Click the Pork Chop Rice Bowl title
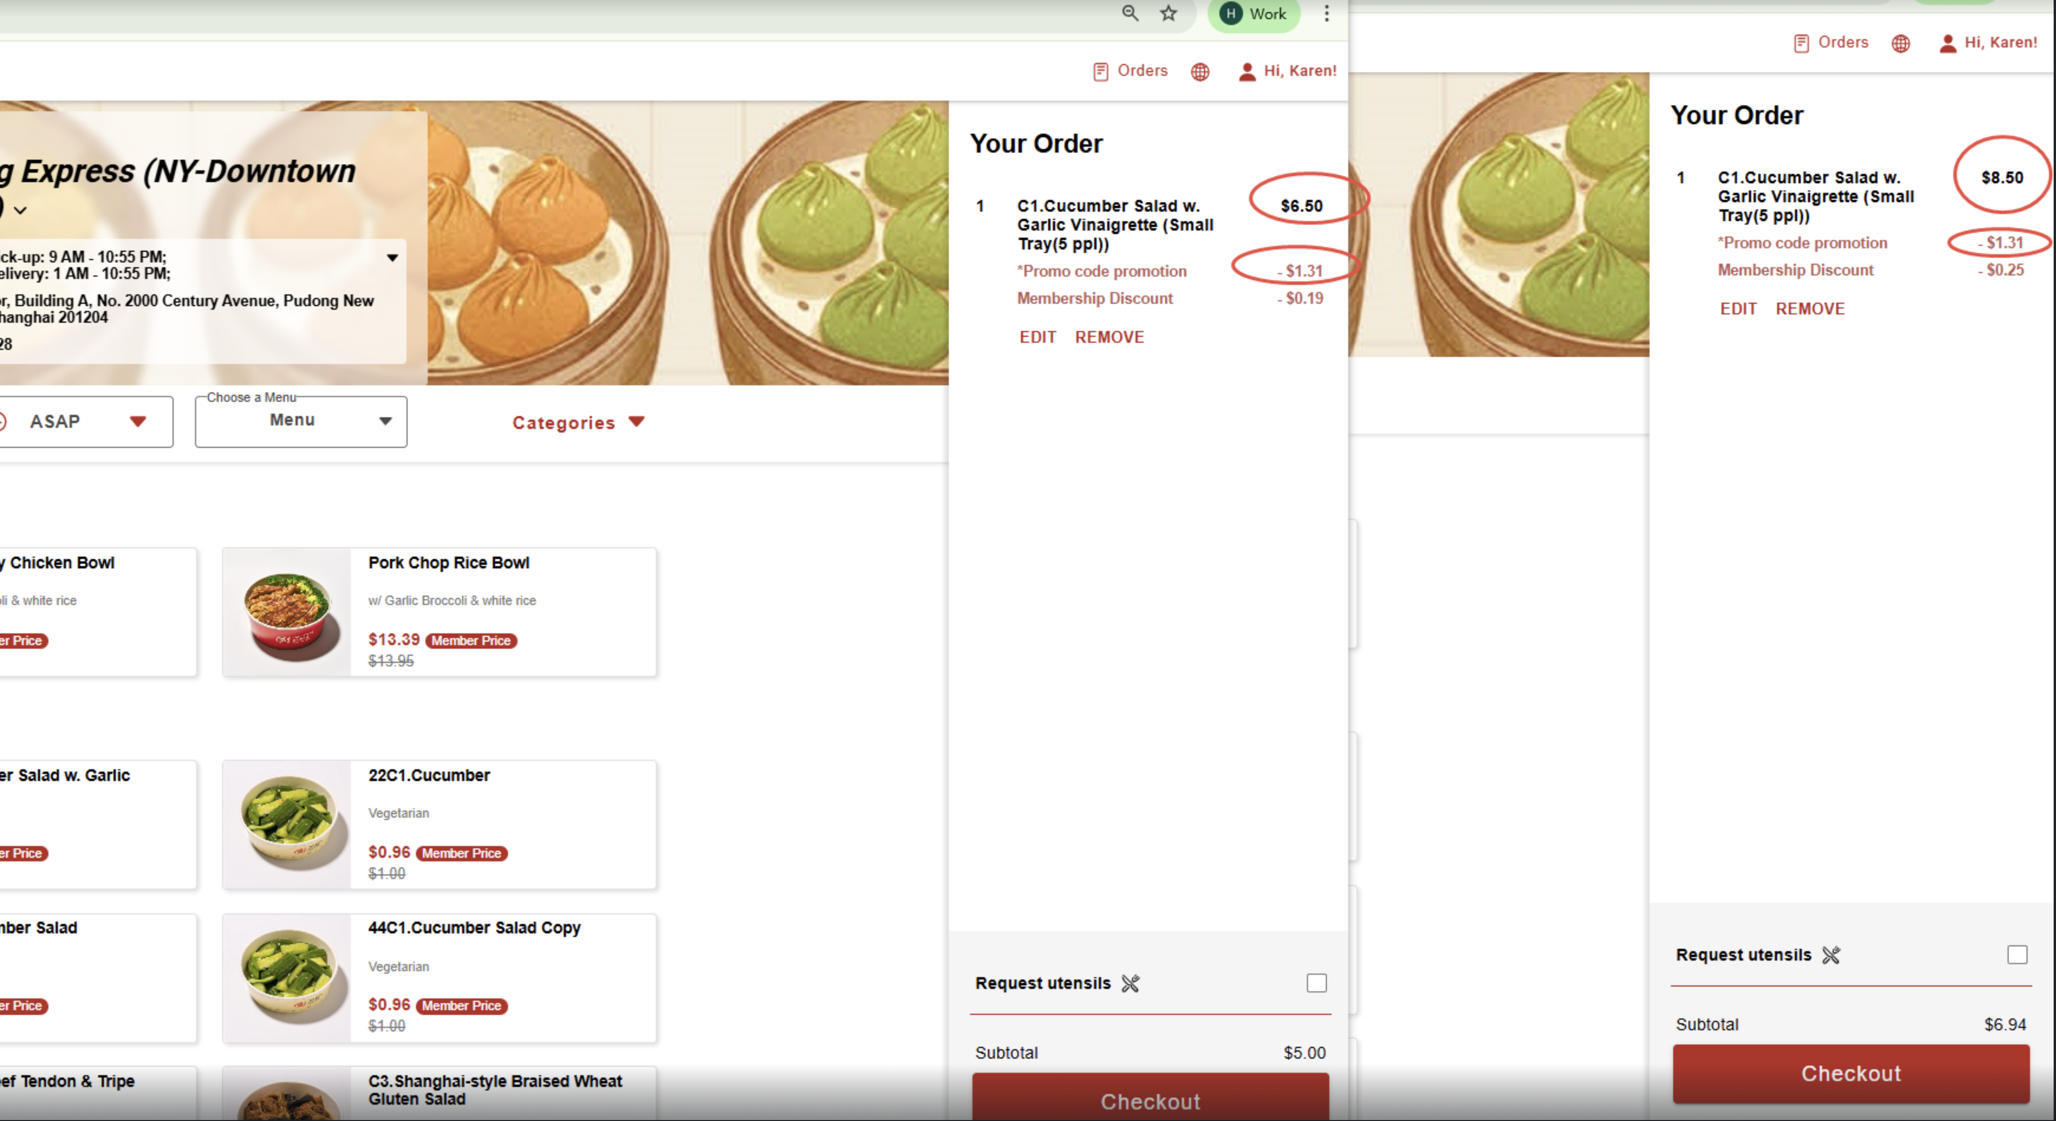The image size is (2056, 1121). (449, 562)
